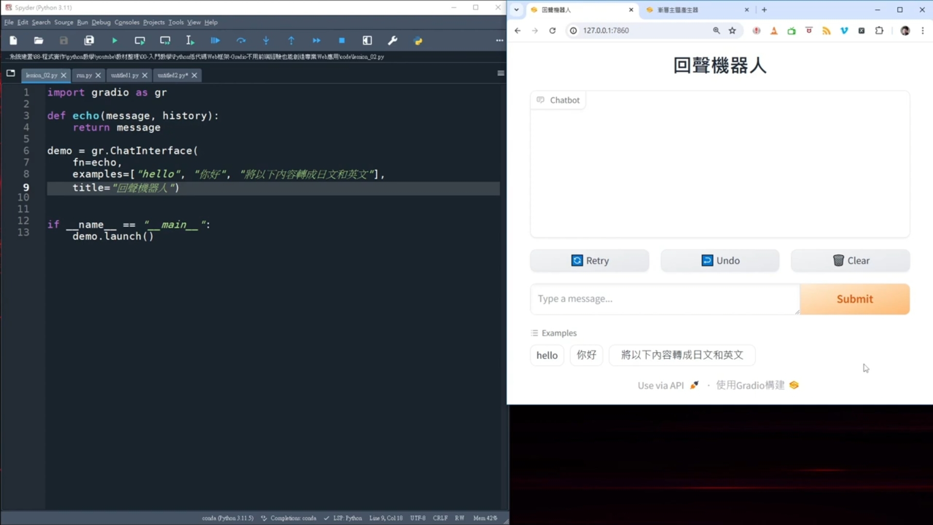Open the File menu in Spyder
933x525 pixels.
9,22
